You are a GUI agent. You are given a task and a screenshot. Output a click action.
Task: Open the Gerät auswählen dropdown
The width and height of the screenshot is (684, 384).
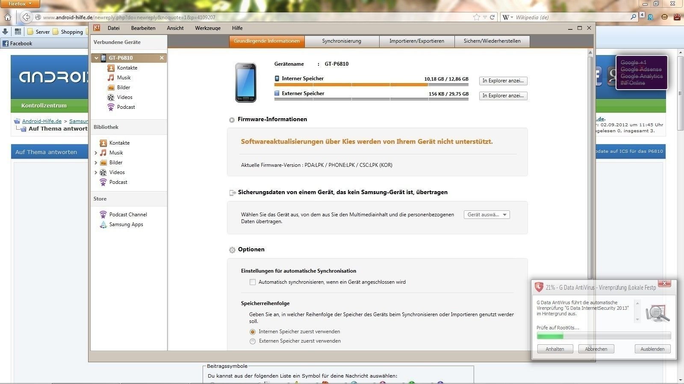[486, 215]
